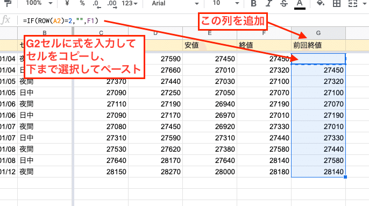
Task: Select cell 27530 in column C
Action: pyautogui.click(x=101, y=150)
